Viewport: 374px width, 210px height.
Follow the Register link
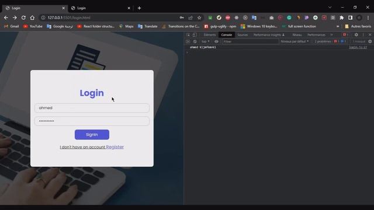click(x=115, y=147)
